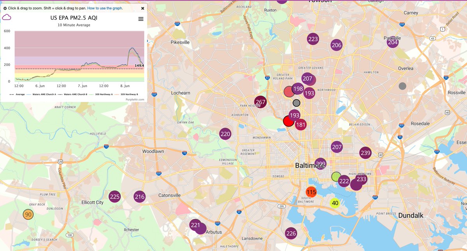The width and height of the screenshot is (467, 251).
Task: Select the 206 sensor marker
Action: click(337, 45)
